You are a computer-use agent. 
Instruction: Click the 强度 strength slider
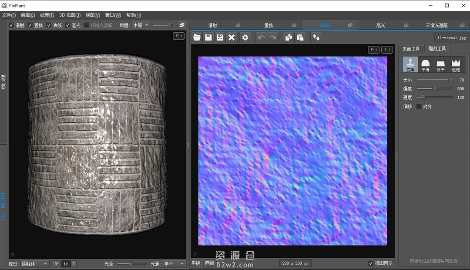tap(434, 88)
